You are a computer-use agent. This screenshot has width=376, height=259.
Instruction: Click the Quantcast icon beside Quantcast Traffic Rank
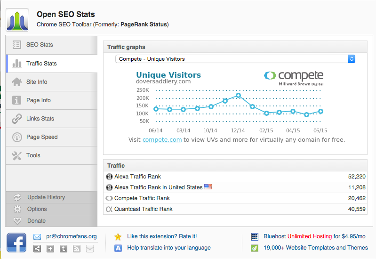tap(109, 209)
